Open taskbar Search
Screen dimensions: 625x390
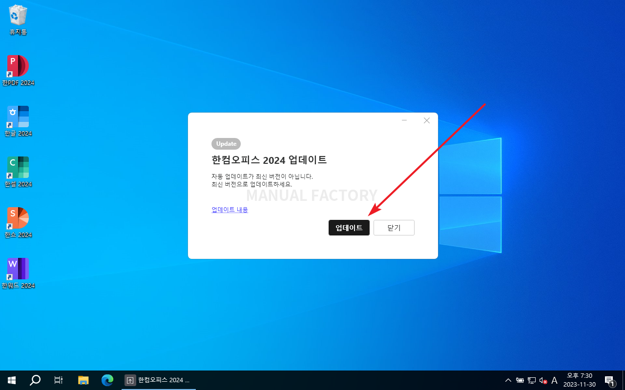(35, 380)
